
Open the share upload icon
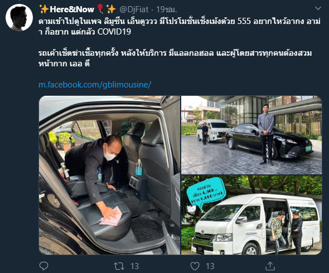[x=270, y=266]
